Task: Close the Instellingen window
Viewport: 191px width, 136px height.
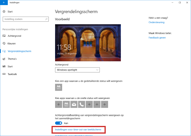Action: pyautogui.click(x=187, y=3)
